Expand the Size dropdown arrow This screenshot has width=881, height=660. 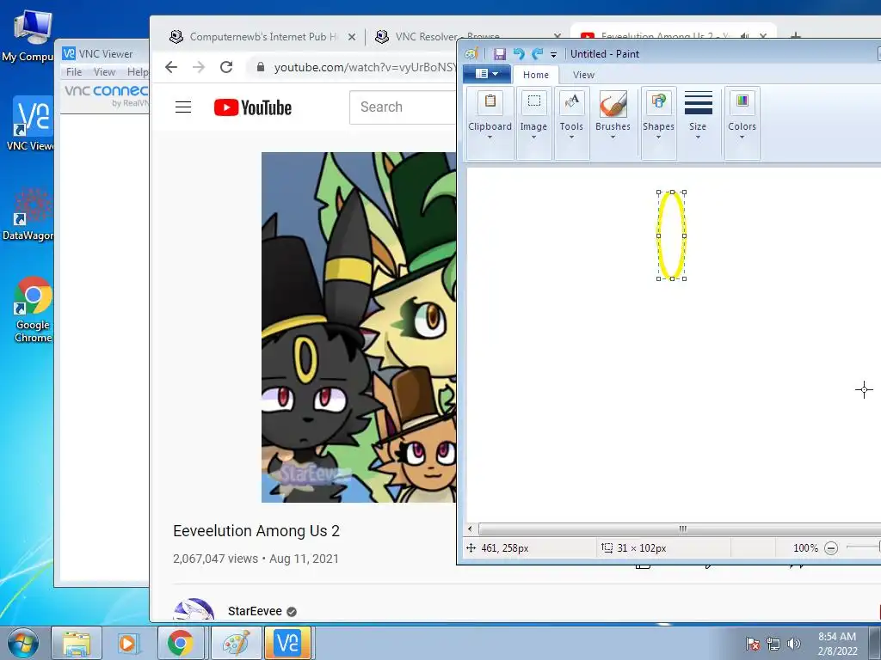(698, 137)
